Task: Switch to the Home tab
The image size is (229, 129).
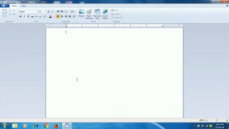Action: coord(14,6)
